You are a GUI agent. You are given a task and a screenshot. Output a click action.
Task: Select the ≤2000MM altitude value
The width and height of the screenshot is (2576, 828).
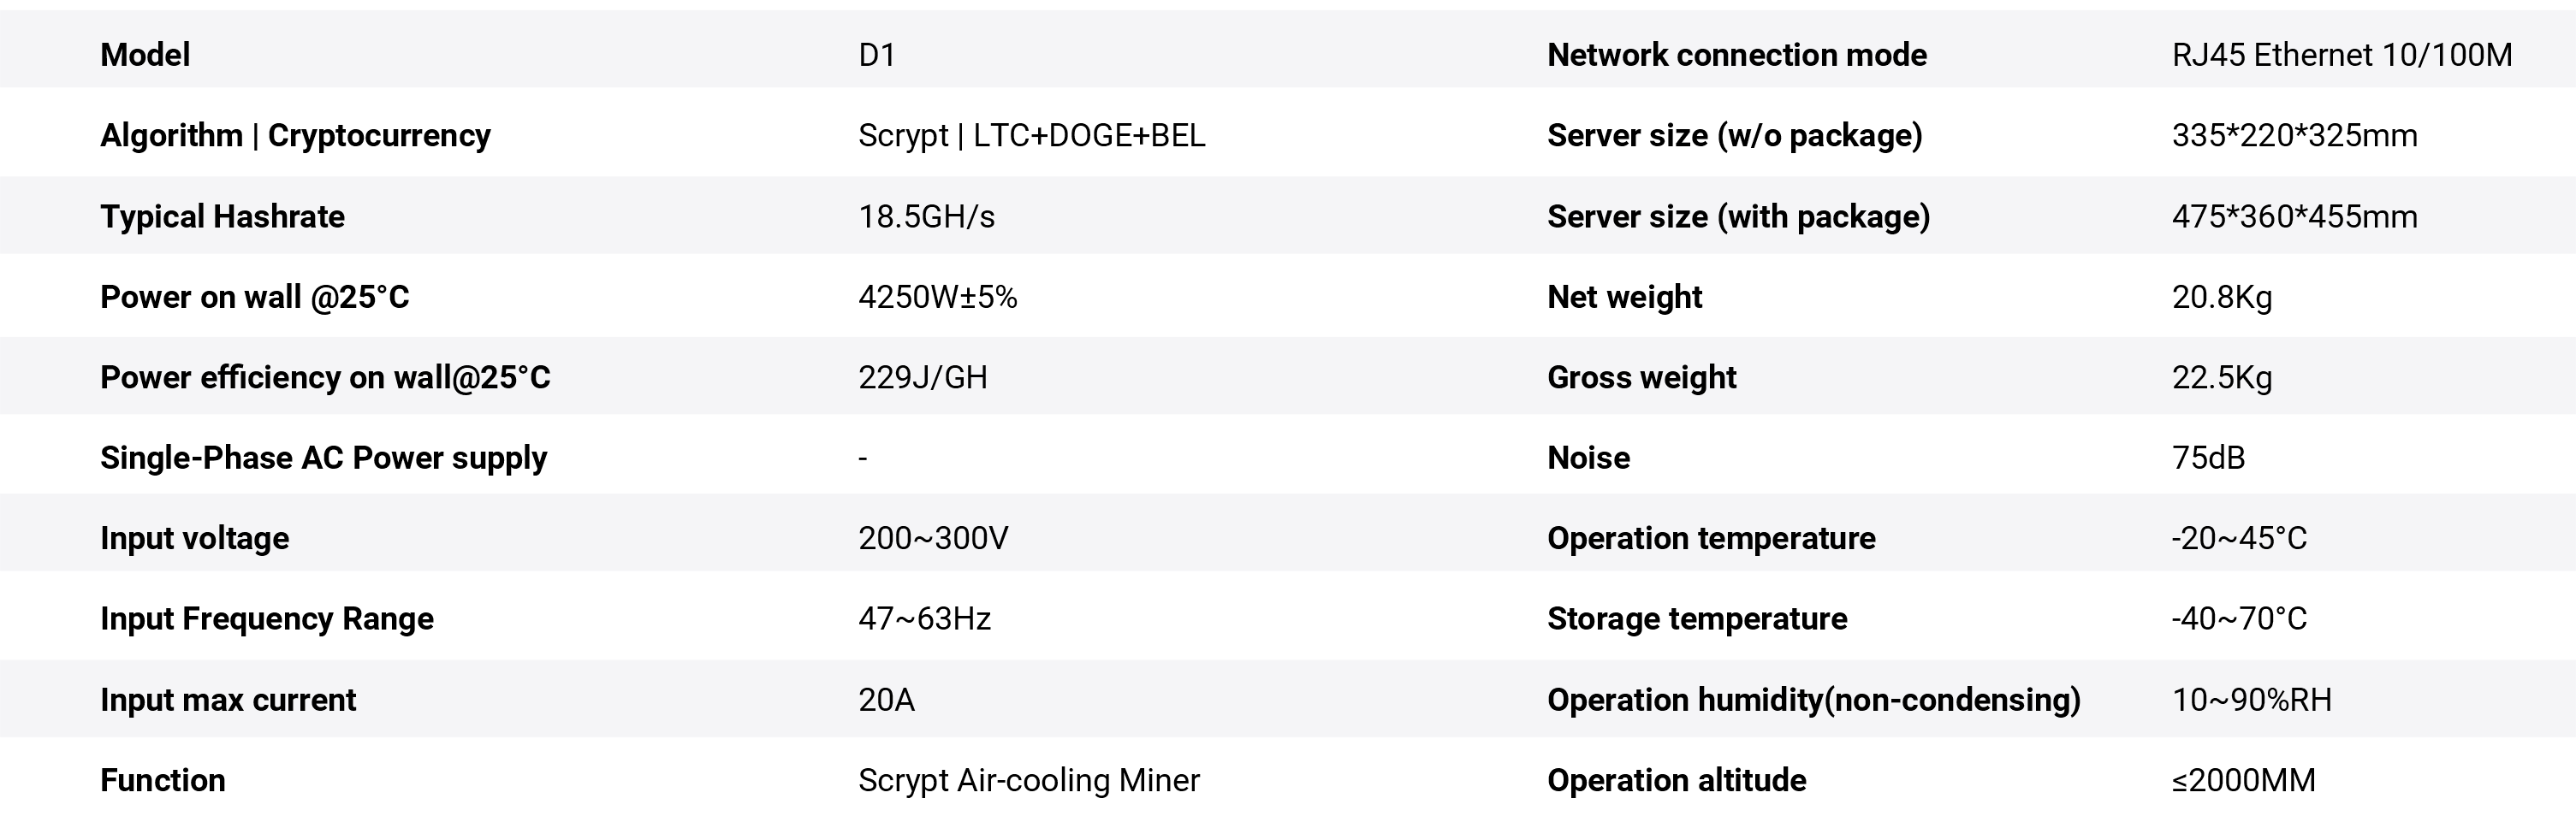pos(2243,780)
